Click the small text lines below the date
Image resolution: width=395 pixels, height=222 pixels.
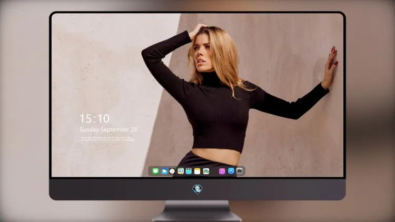(107, 139)
